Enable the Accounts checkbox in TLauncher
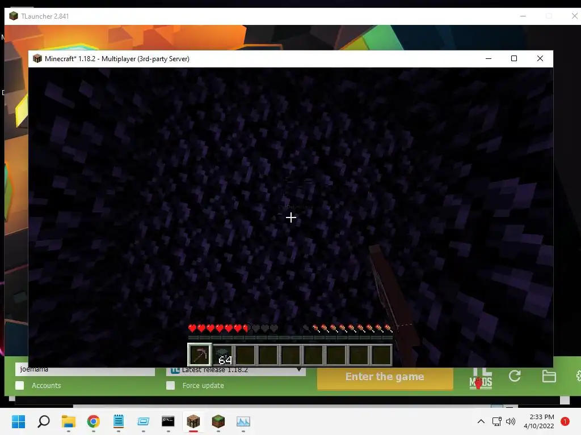This screenshot has height=435, width=581. 20,385
